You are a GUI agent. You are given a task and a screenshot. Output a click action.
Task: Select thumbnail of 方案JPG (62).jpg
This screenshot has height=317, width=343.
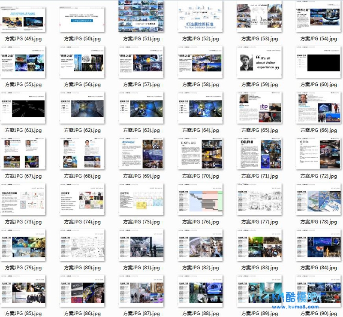[x=82, y=108]
